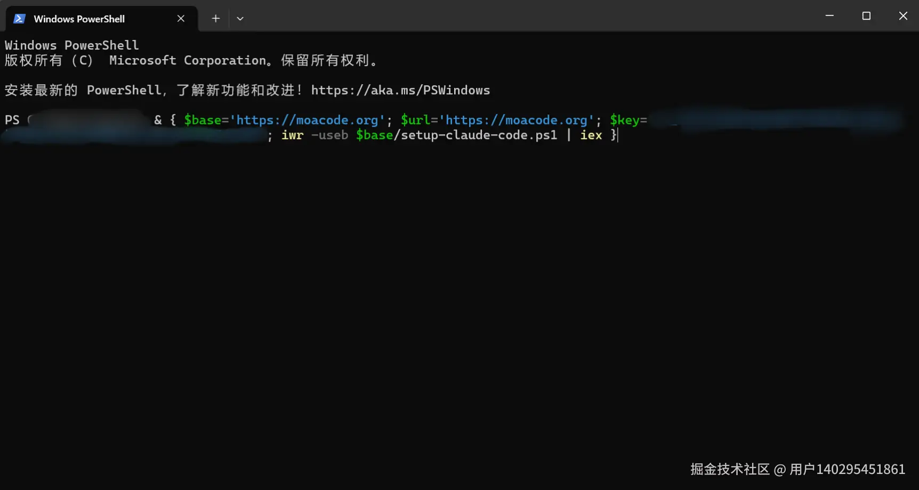Click the second 'https://moacode.org' string

point(516,120)
